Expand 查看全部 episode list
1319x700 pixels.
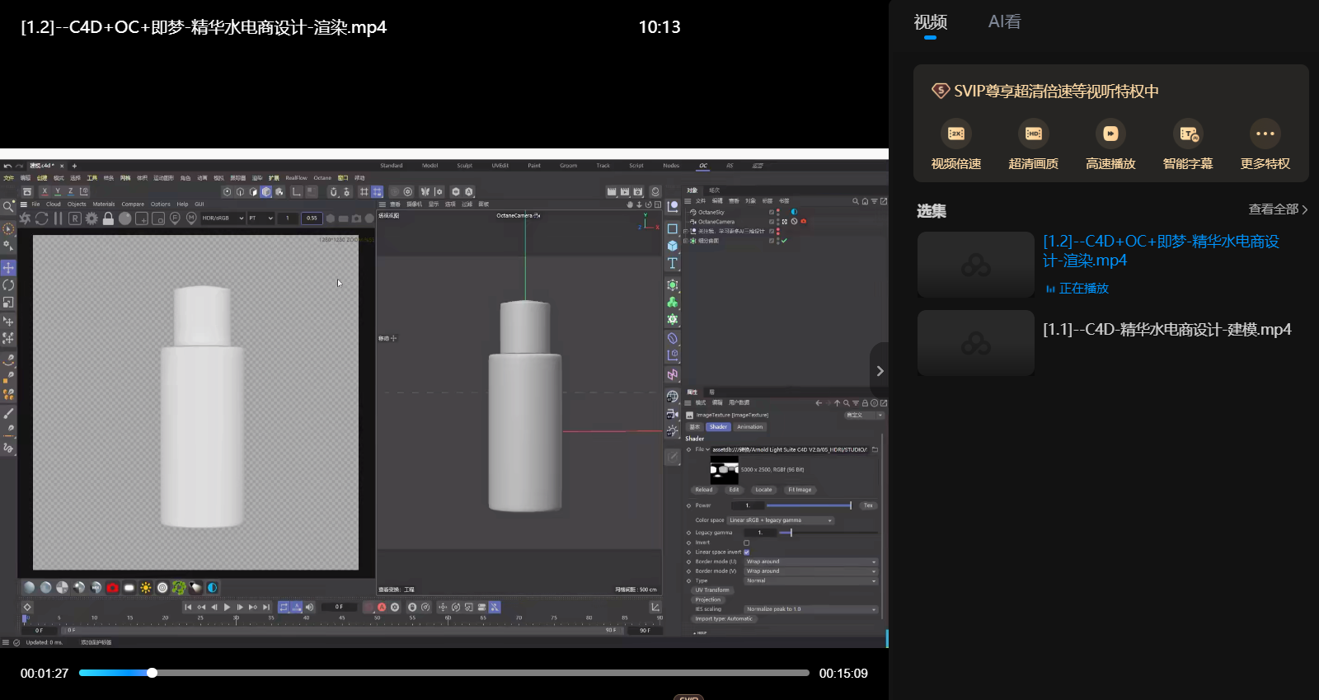[1278, 209]
